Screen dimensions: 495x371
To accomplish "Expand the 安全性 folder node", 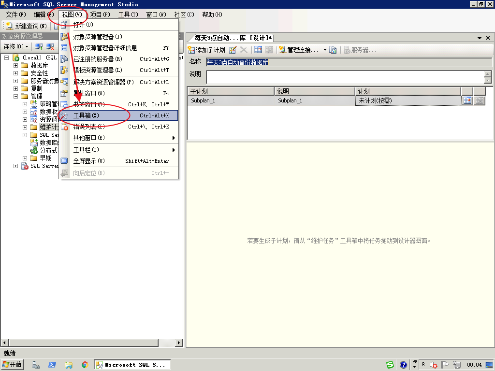I will (x=15, y=73).
